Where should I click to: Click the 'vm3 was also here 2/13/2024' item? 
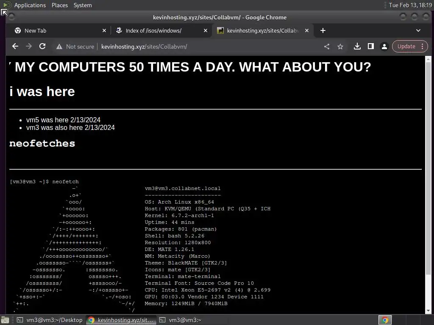(x=70, y=127)
